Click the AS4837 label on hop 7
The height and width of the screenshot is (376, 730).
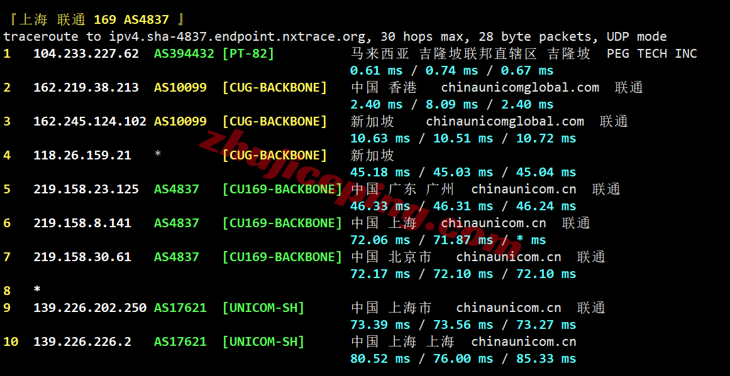(177, 257)
